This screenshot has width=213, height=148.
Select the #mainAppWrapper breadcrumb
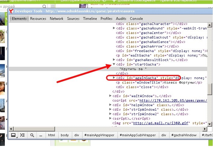pyautogui.click(x=99, y=135)
